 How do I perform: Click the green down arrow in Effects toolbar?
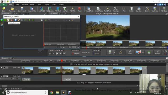(x=29, y=20)
